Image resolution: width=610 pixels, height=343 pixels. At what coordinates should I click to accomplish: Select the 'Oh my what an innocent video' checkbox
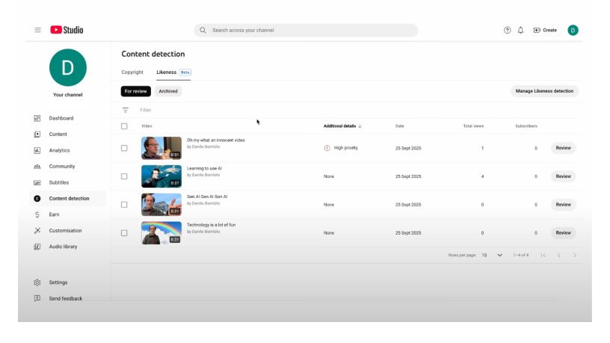click(124, 148)
